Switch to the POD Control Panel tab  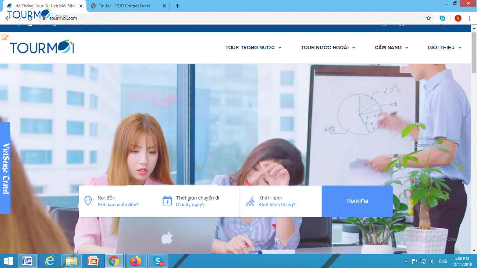pos(124,6)
